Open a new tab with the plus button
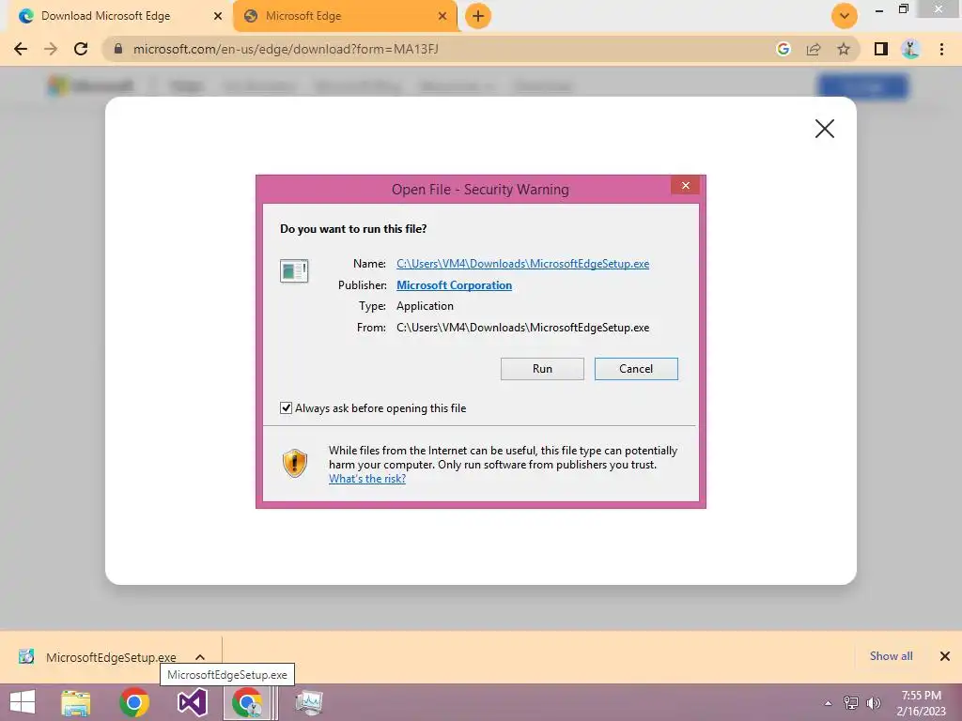Screen dimensions: 962x721 pos(478,16)
